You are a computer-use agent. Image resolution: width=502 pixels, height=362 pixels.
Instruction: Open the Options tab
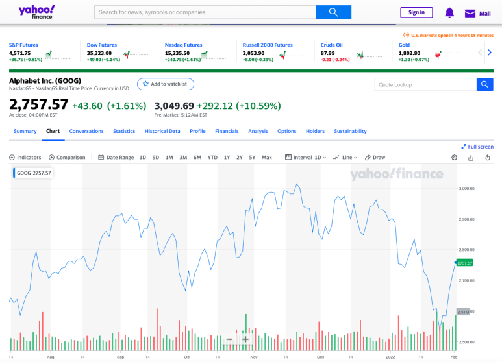[x=287, y=131]
